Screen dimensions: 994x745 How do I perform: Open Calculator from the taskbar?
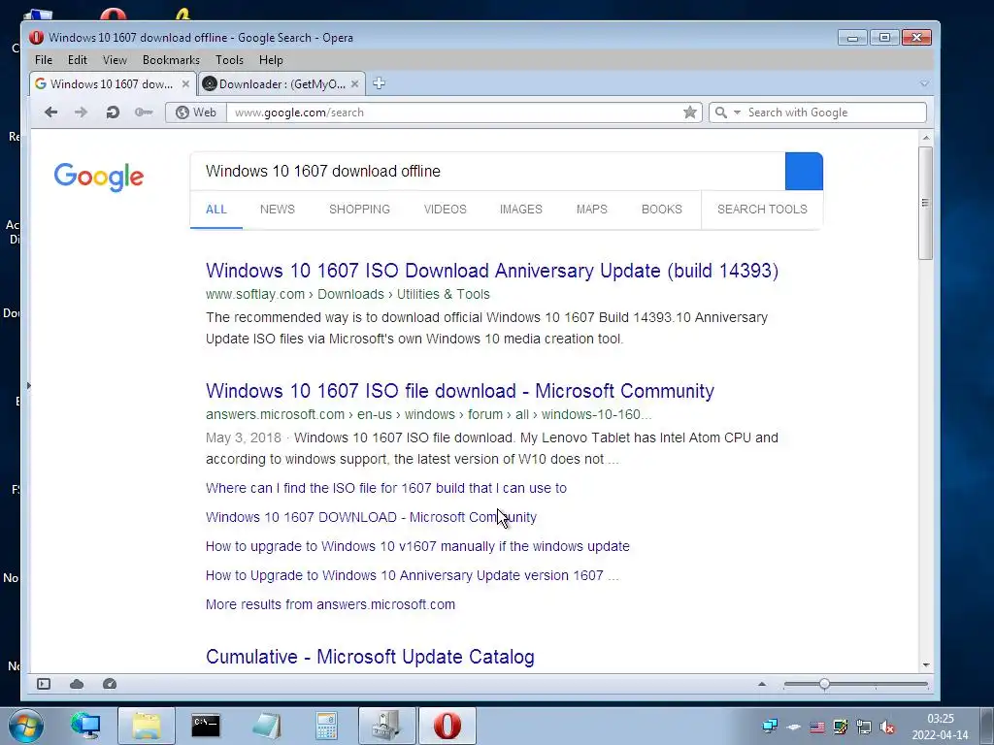326,726
